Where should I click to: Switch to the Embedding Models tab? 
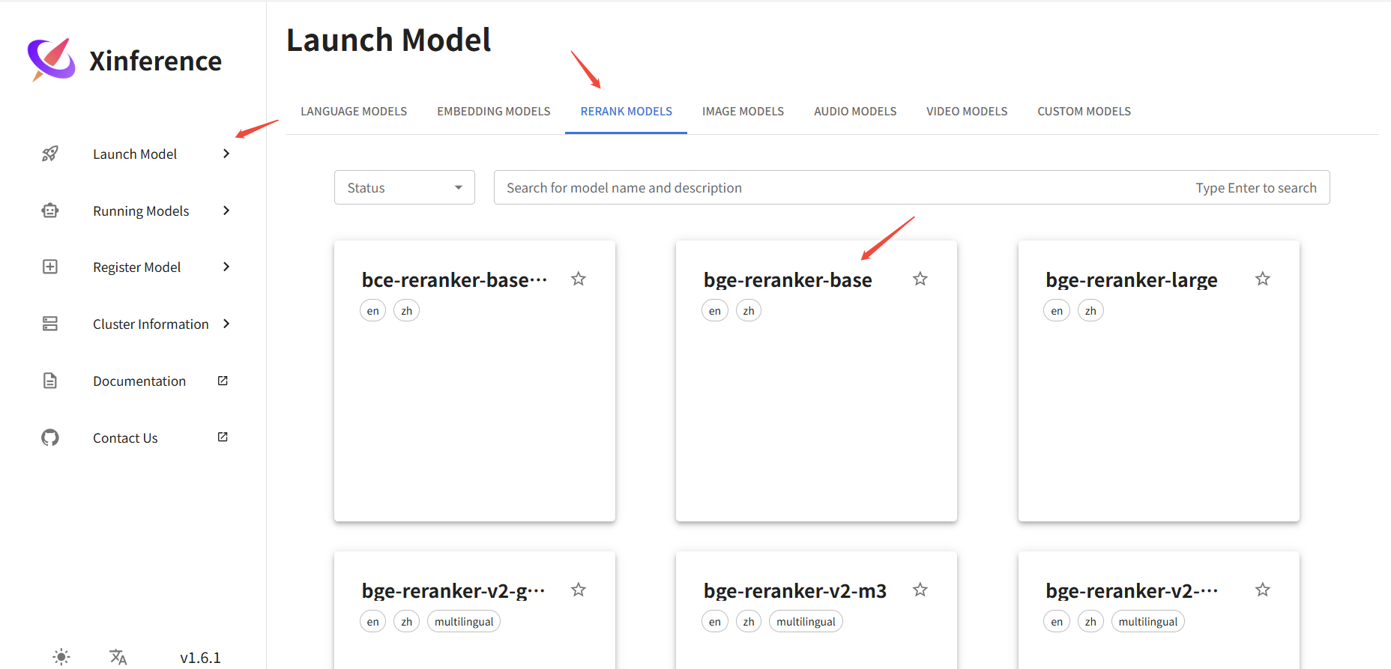pos(494,111)
